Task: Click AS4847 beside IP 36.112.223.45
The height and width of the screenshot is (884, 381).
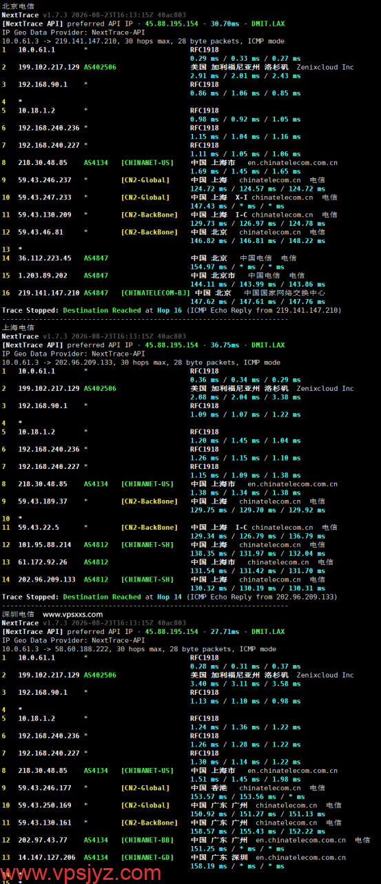Action: pos(96,258)
